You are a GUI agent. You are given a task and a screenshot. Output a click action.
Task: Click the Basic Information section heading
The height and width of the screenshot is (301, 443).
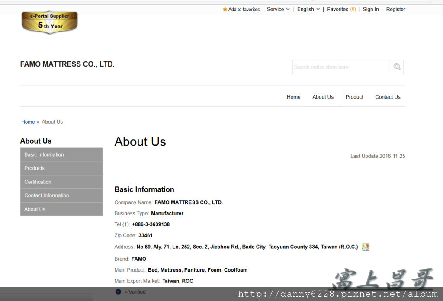pyautogui.click(x=144, y=189)
